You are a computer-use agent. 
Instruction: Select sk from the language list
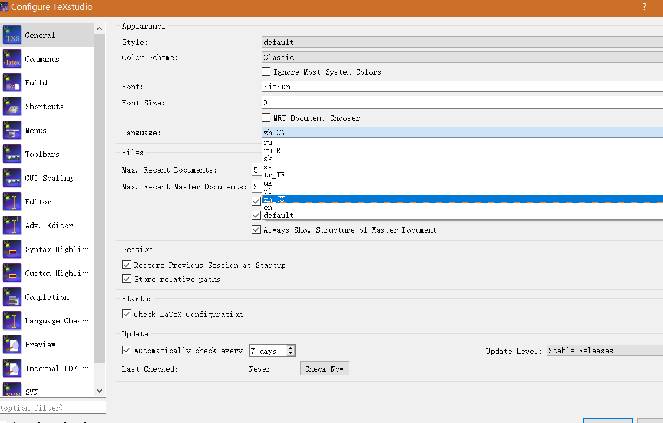462,159
